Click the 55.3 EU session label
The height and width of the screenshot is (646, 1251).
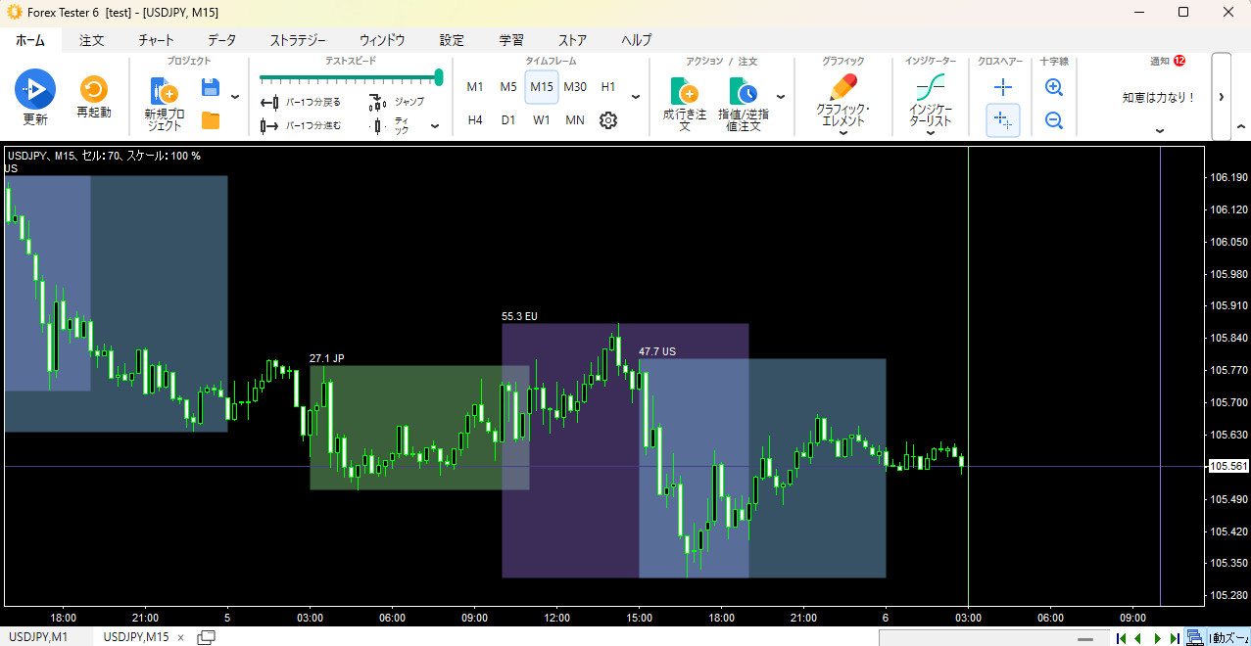pos(519,316)
